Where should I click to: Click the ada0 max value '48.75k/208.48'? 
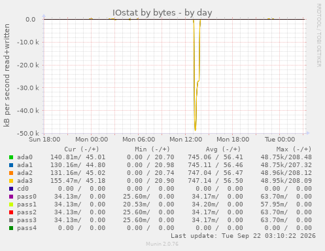coord(286,157)
